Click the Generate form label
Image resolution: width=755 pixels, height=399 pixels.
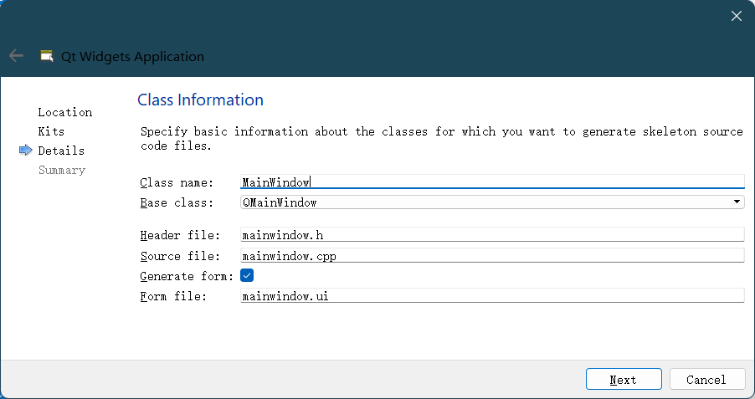[187, 276]
